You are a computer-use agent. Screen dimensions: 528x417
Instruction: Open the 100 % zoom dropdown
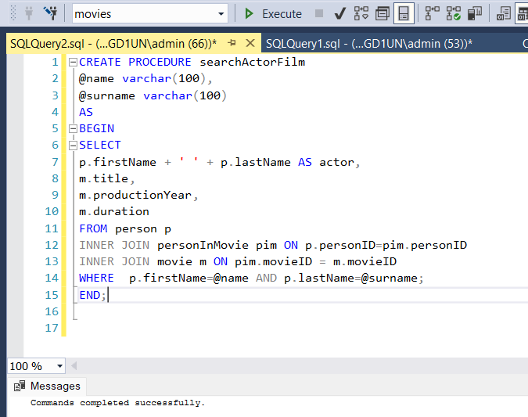[x=59, y=366]
